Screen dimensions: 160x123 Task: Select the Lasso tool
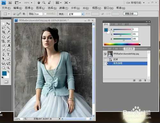4,28
